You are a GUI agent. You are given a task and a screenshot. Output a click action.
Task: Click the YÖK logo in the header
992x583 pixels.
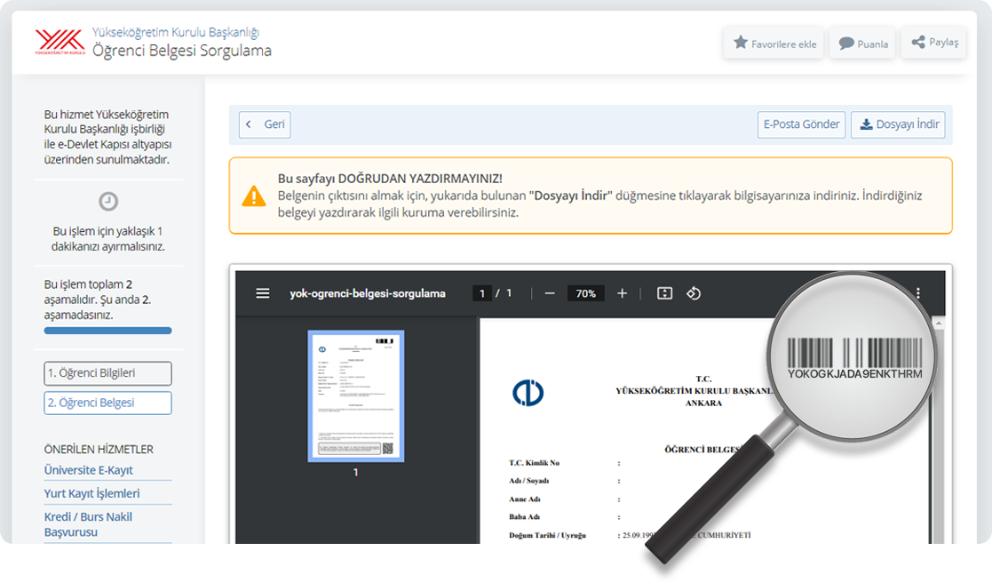point(60,43)
